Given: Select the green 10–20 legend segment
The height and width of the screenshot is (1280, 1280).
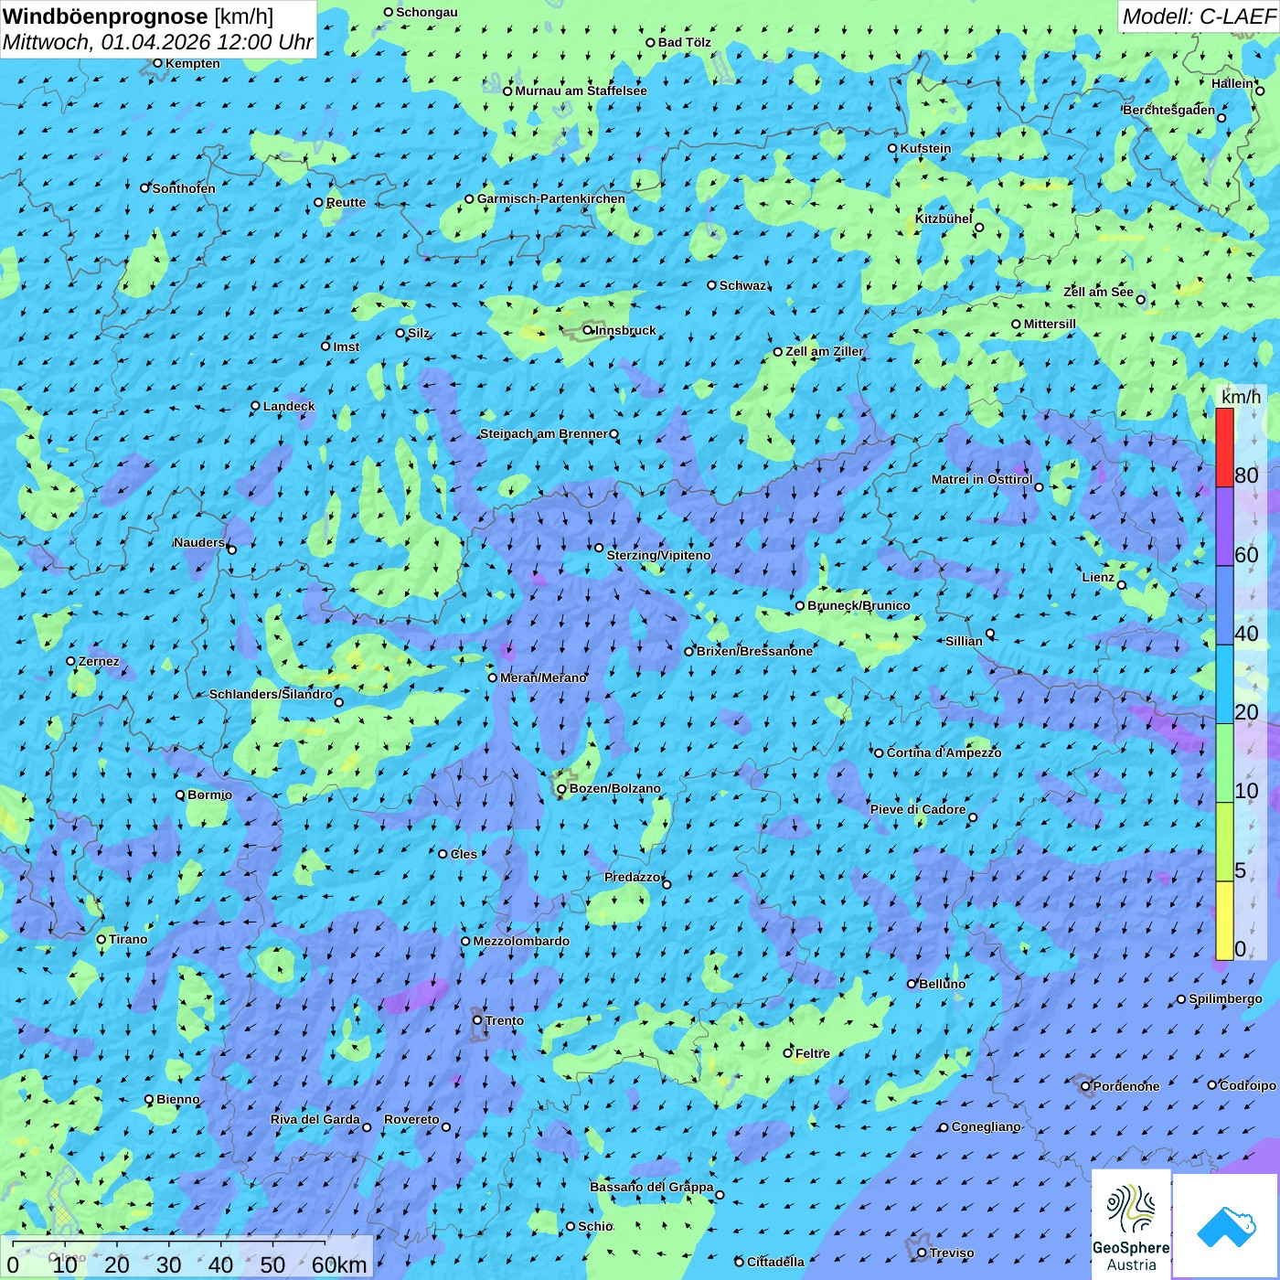Looking at the screenshot, I should pos(1224,763).
